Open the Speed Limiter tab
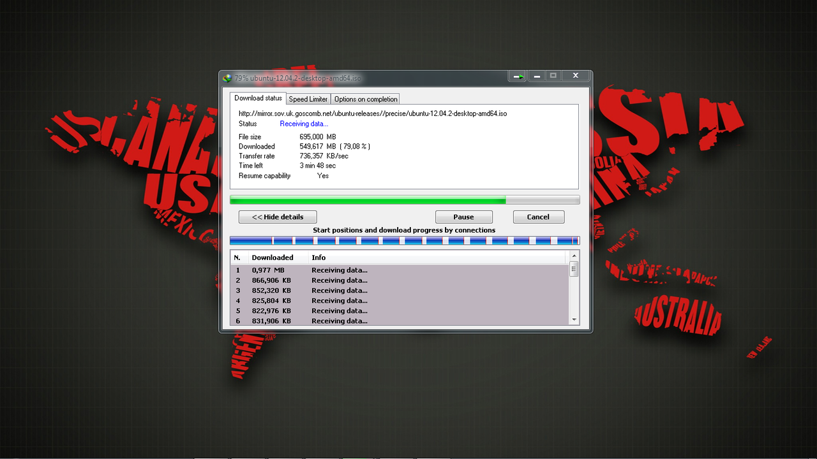817x459 pixels. click(308, 99)
